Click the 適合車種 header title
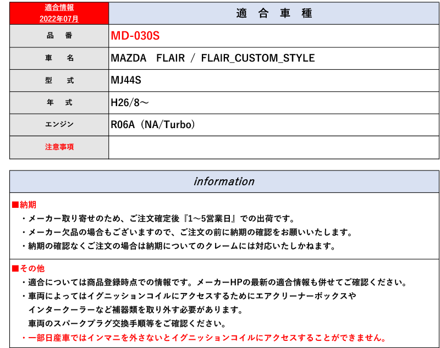Viewport: 440px width, 348px height. coord(274,13)
